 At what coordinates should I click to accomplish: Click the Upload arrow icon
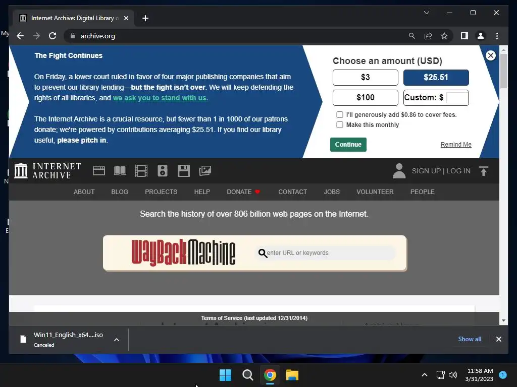(x=484, y=171)
